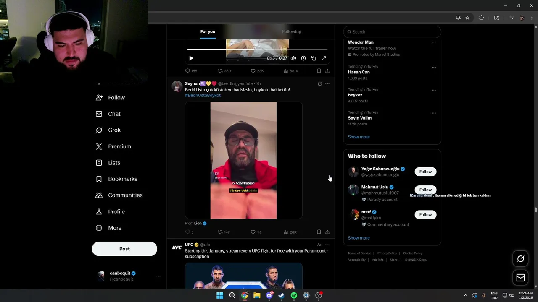Reply to Seyhan's post with 3 replies

tap(190, 232)
